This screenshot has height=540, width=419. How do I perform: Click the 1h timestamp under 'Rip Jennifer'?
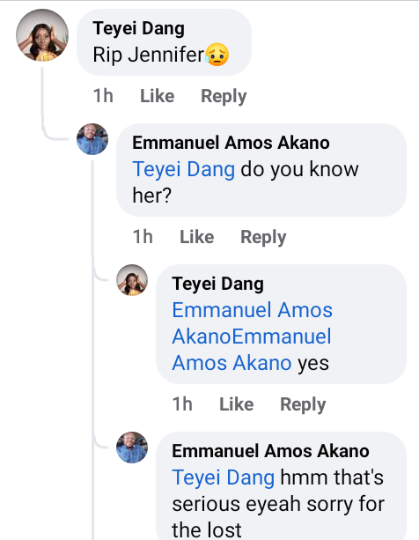[x=103, y=96]
